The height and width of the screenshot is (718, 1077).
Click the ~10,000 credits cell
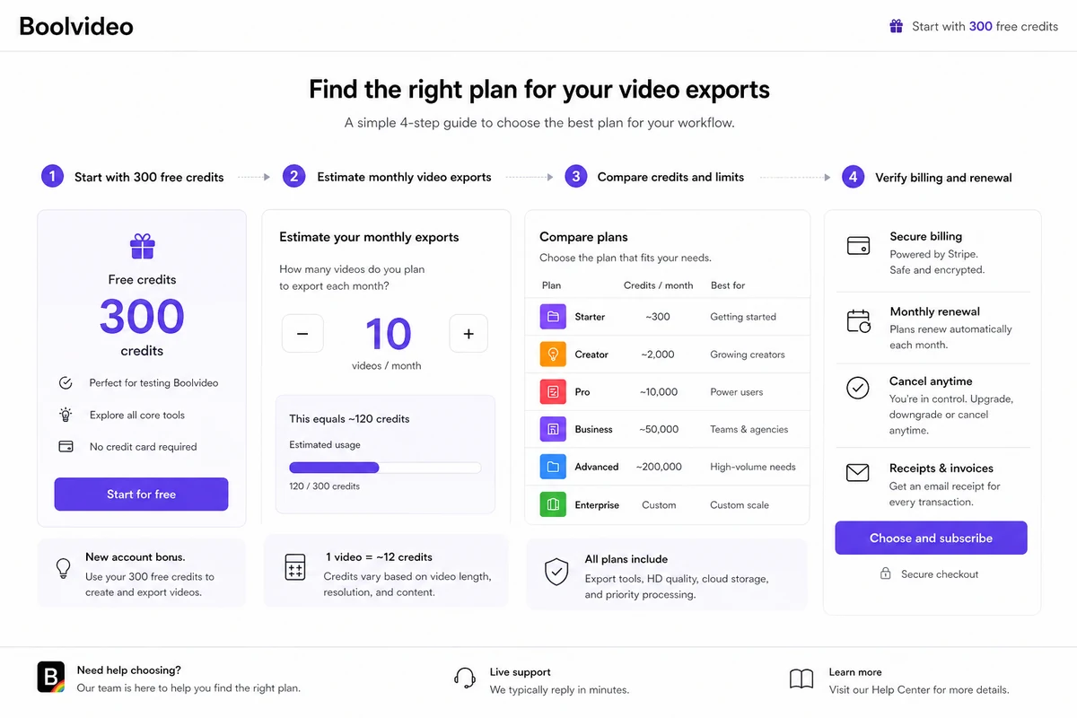(659, 392)
